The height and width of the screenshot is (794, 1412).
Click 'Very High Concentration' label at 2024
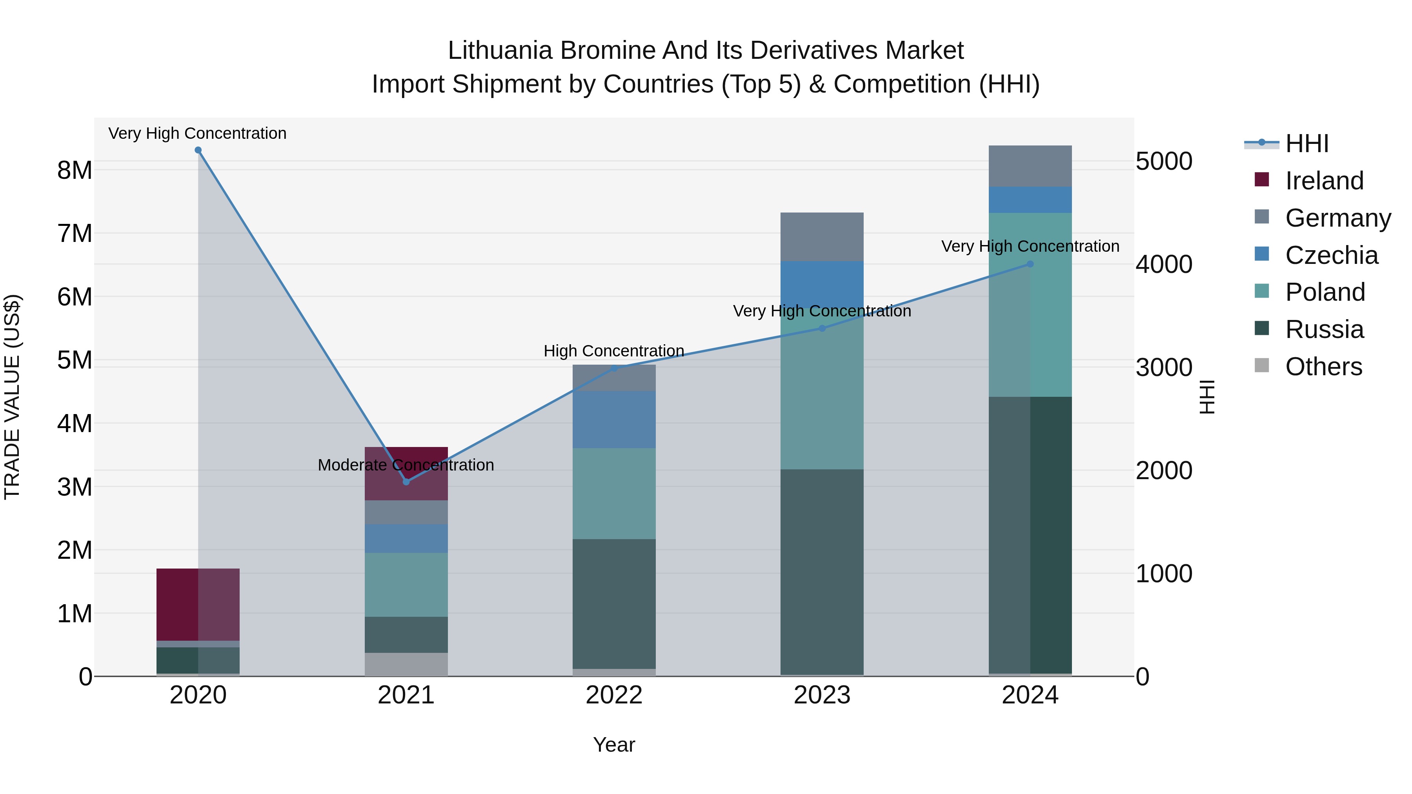coord(1030,246)
